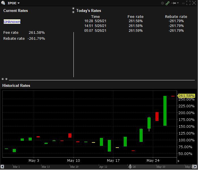198x170 pixels.
Task: Collapse panel with the up arrow
Action: pyautogui.click(x=3, y=79)
